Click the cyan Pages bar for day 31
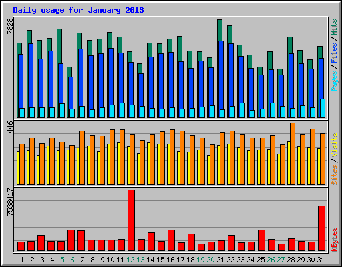 click(323, 108)
